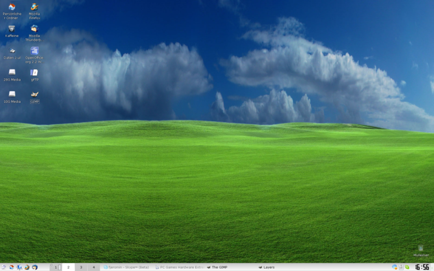Click the Thunderbird launcher in the panel
Screen dimensions: 434x271
click(35, 267)
